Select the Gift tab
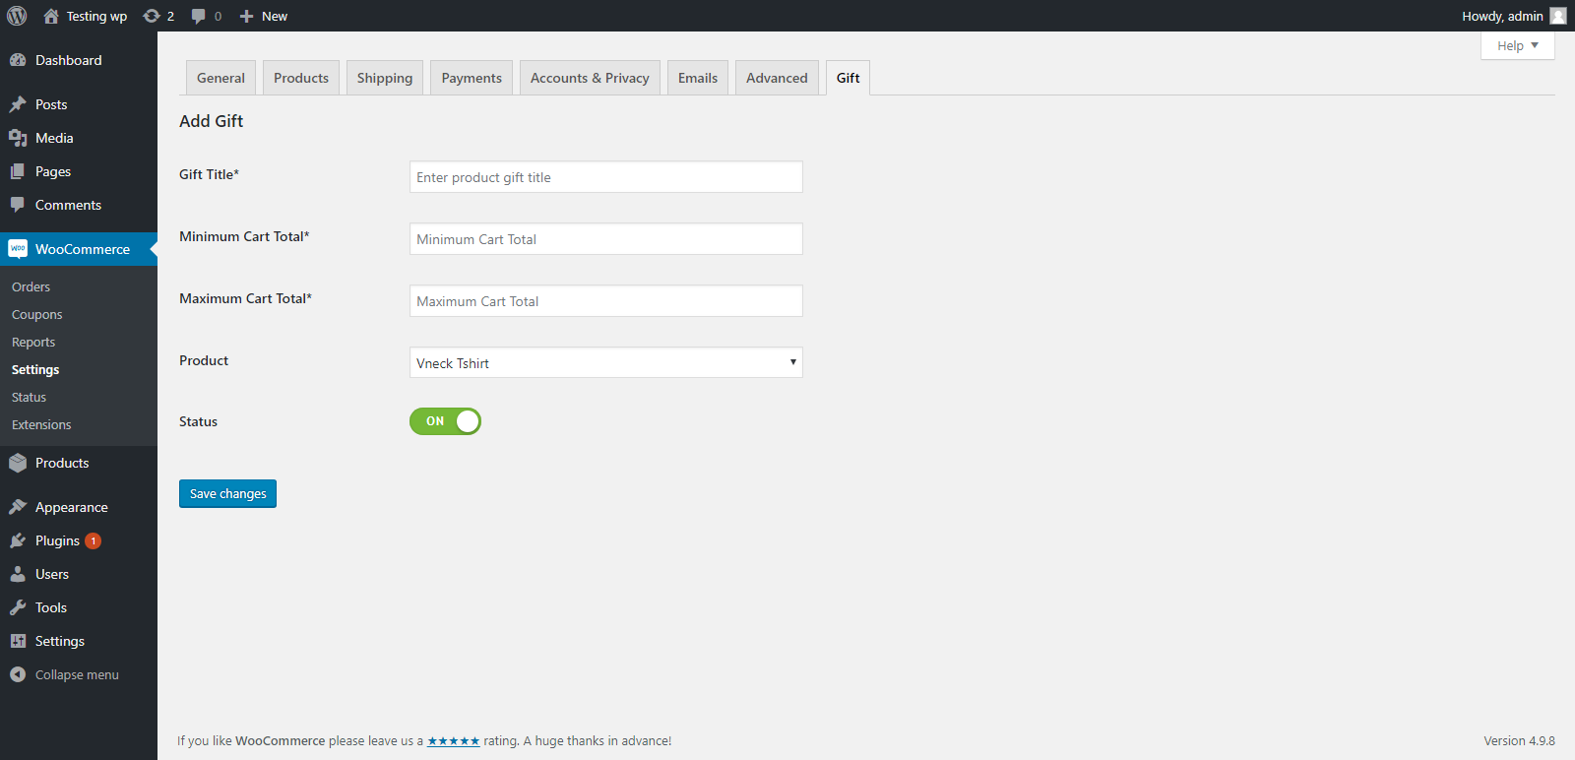This screenshot has width=1575, height=760. [848, 78]
